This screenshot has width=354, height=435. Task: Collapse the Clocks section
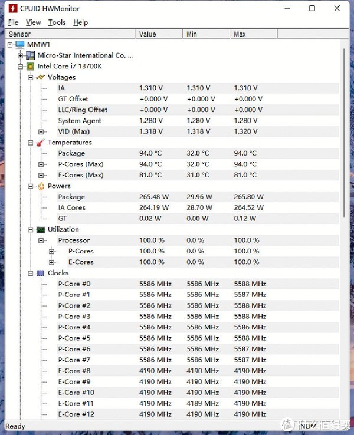tap(31, 273)
